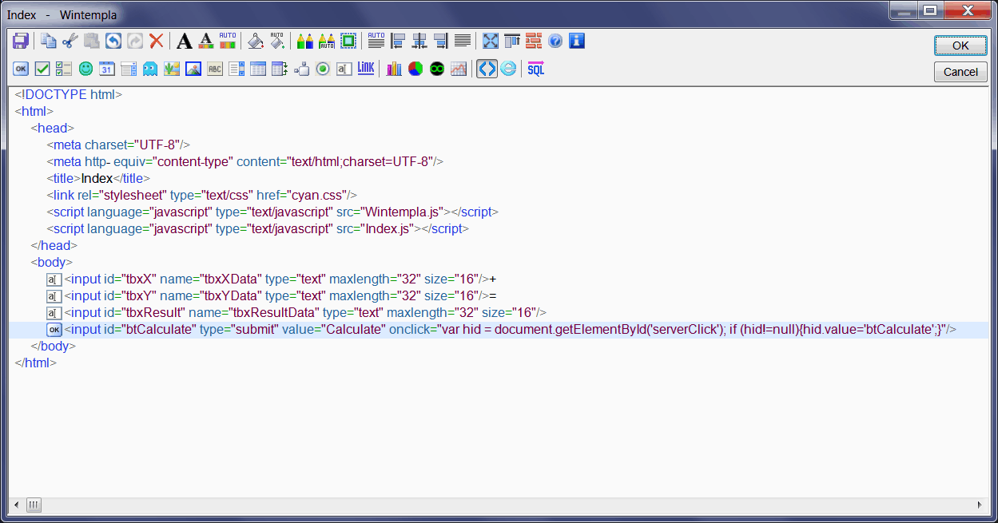Insert a line chart
The image size is (998, 523).
pos(459,69)
